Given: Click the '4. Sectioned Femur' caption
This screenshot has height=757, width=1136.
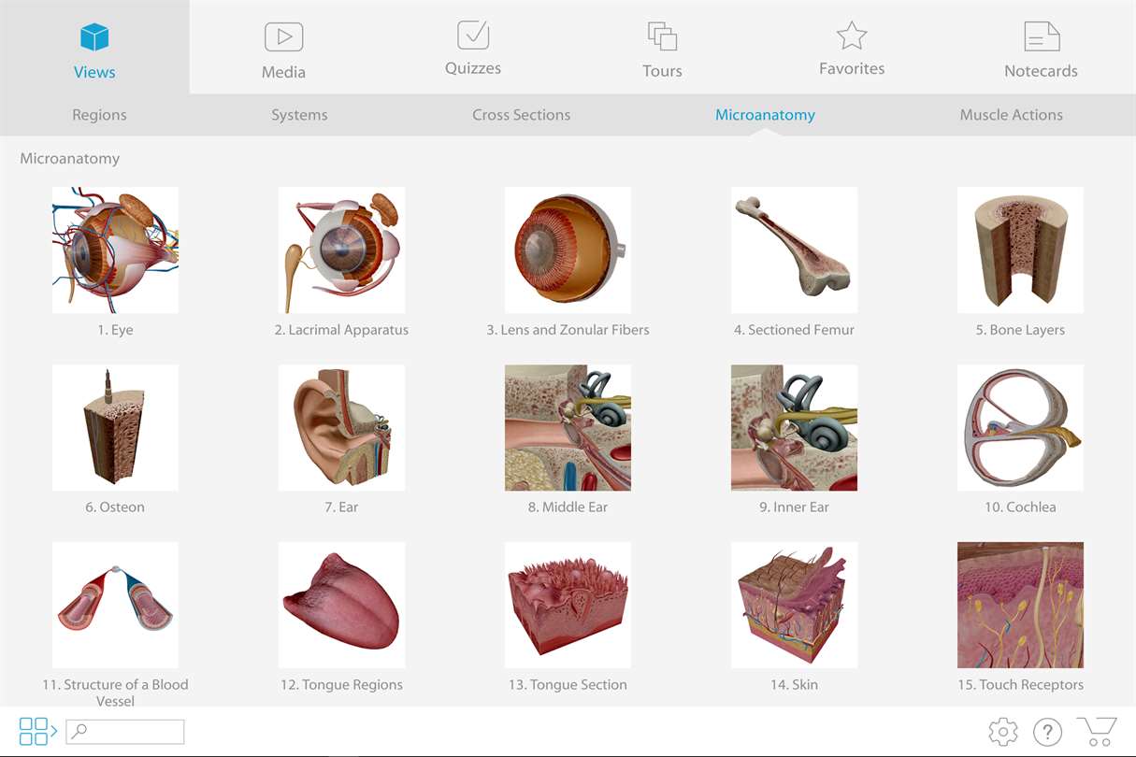Looking at the screenshot, I should (x=794, y=330).
